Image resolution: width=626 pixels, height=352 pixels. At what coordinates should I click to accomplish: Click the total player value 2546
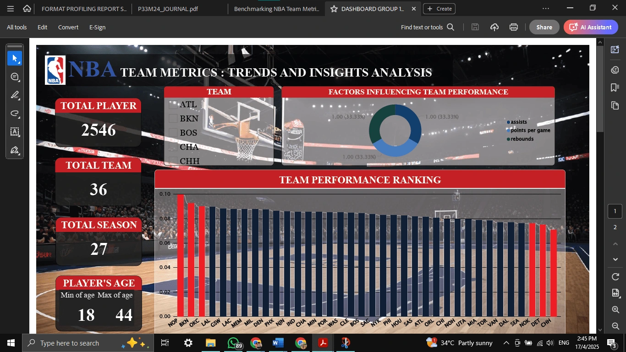[99, 130]
